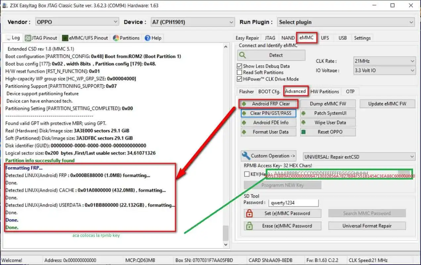Viewport: 421px width, 265px height.
Task: Click the Android FRP Clear button
Action: [x=268, y=104]
